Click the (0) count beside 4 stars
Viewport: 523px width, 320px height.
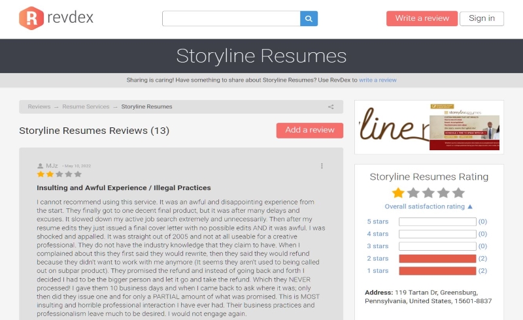click(x=482, y=234)
